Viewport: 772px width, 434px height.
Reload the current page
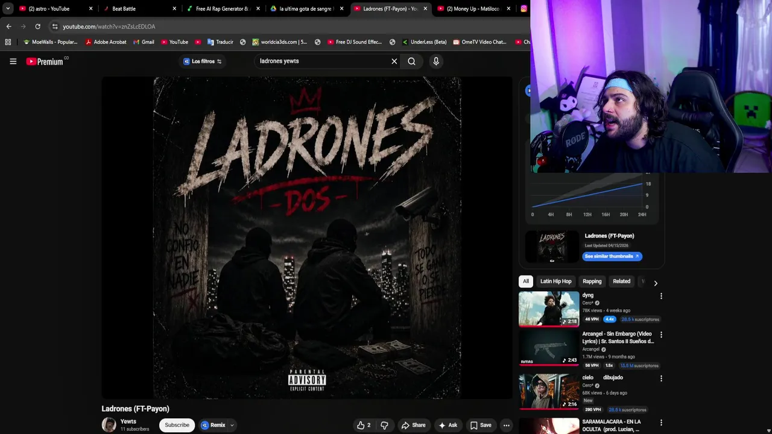[37, 27]
